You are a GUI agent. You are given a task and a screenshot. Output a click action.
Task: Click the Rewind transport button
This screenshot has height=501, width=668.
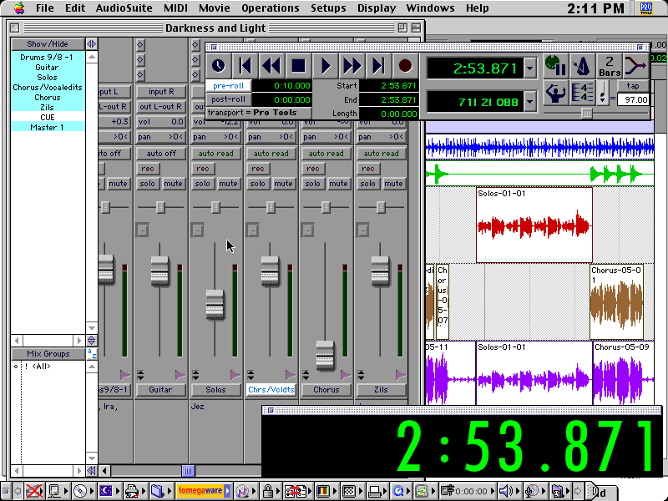click(271, 65)
